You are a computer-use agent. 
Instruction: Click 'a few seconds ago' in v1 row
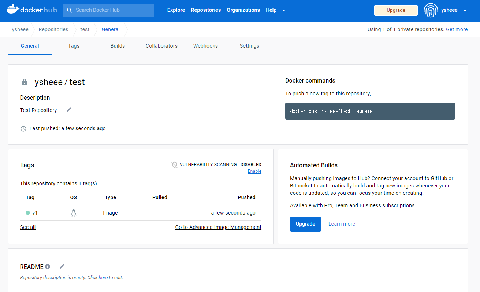[x=233, y=213]
